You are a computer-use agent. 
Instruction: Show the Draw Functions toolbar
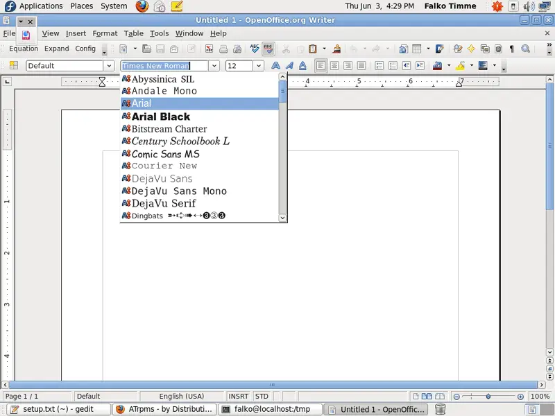click(440, 49)
